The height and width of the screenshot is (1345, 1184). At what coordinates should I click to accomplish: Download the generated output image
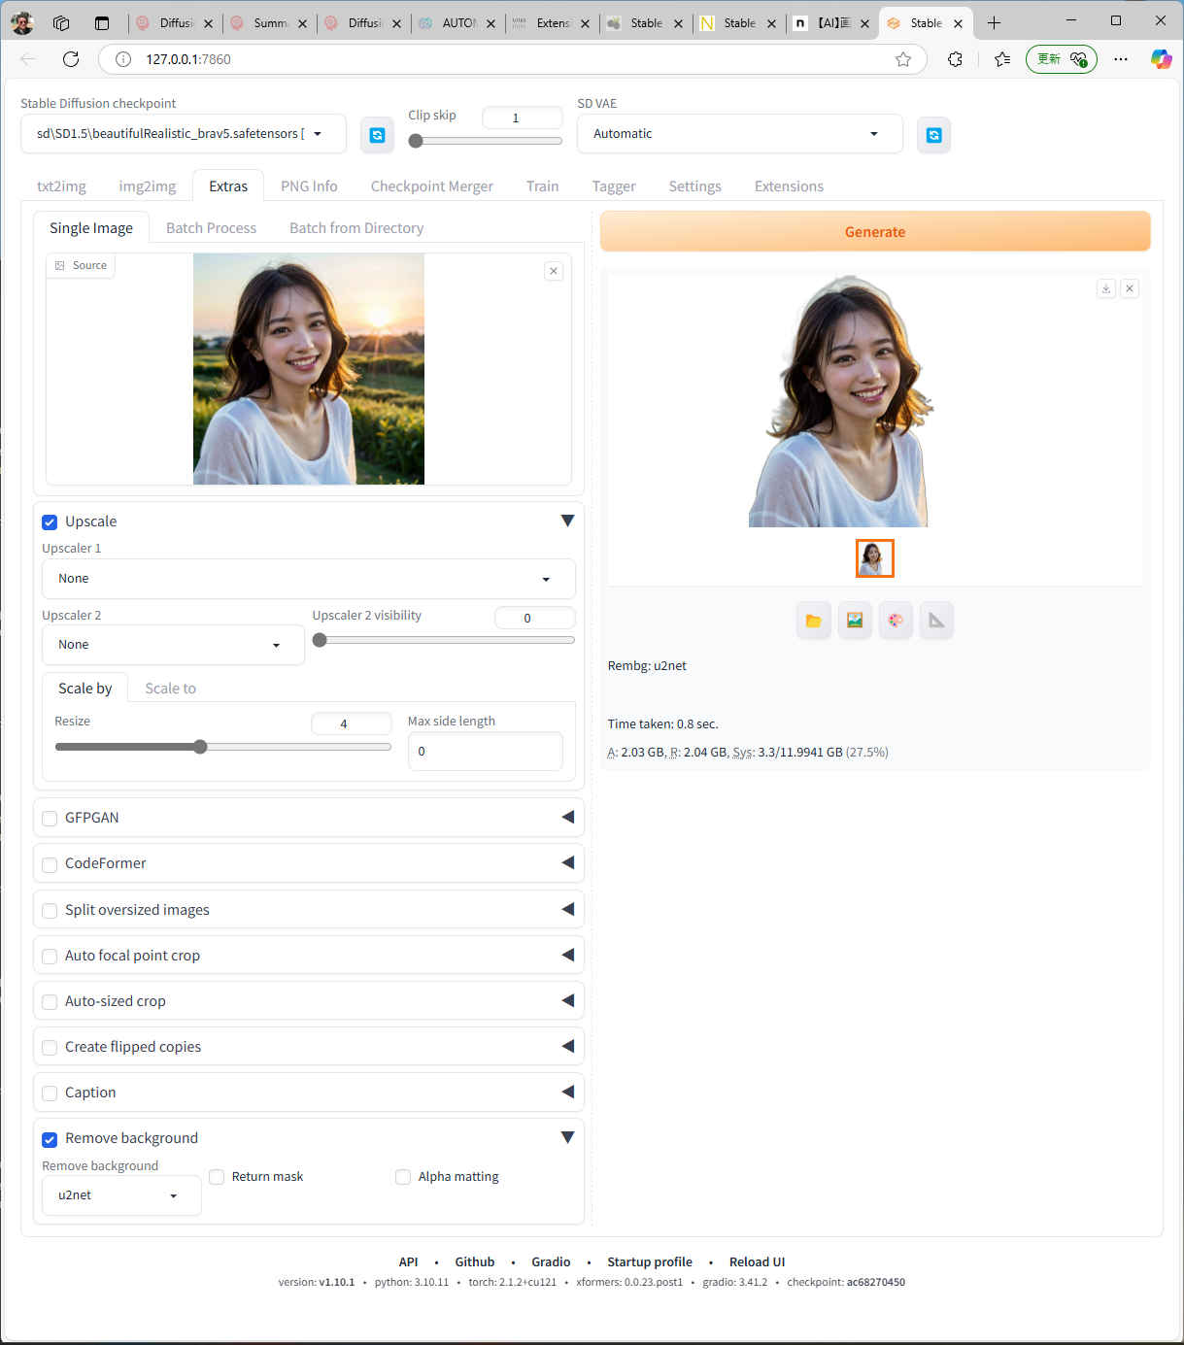point(1105,288)
